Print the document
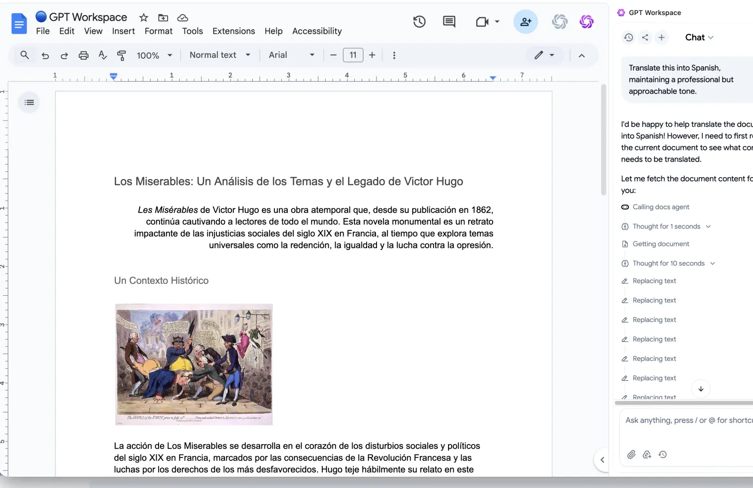This screenshot has height=488, width=753. 83,55
